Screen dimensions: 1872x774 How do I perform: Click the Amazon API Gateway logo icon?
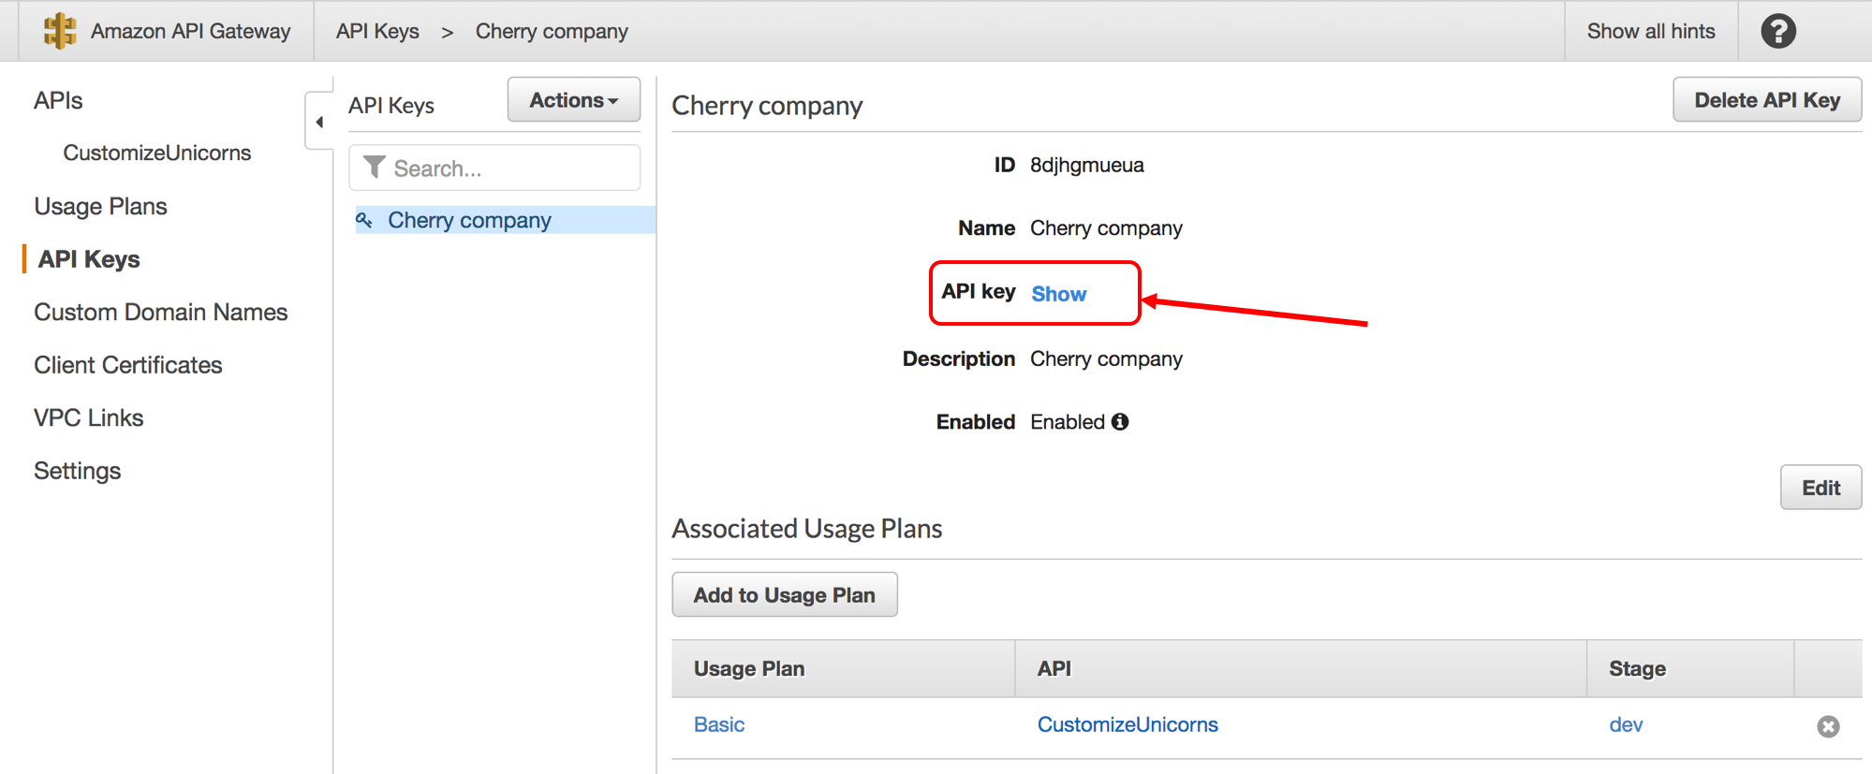[60, 31]
